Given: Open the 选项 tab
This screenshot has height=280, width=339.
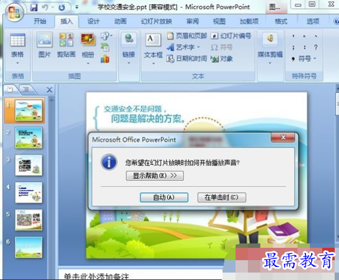Looking at the screenshot, I should tap(313, 21).
